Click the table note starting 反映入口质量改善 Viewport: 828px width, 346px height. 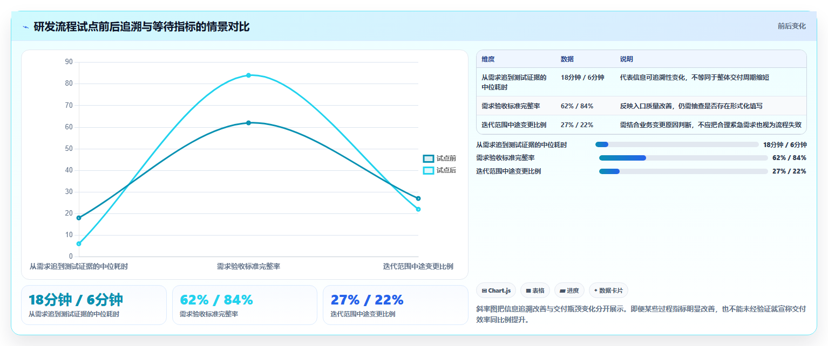691,106
